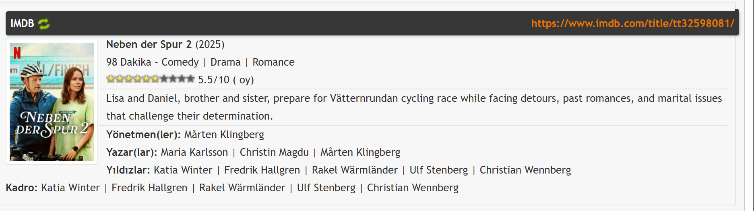Image resolution: width=754 pixels, height=211 pixels.
Task: Open Fredrik Hallgren in Kadro row
Action: pyautogui.click(x=149, y=188)
